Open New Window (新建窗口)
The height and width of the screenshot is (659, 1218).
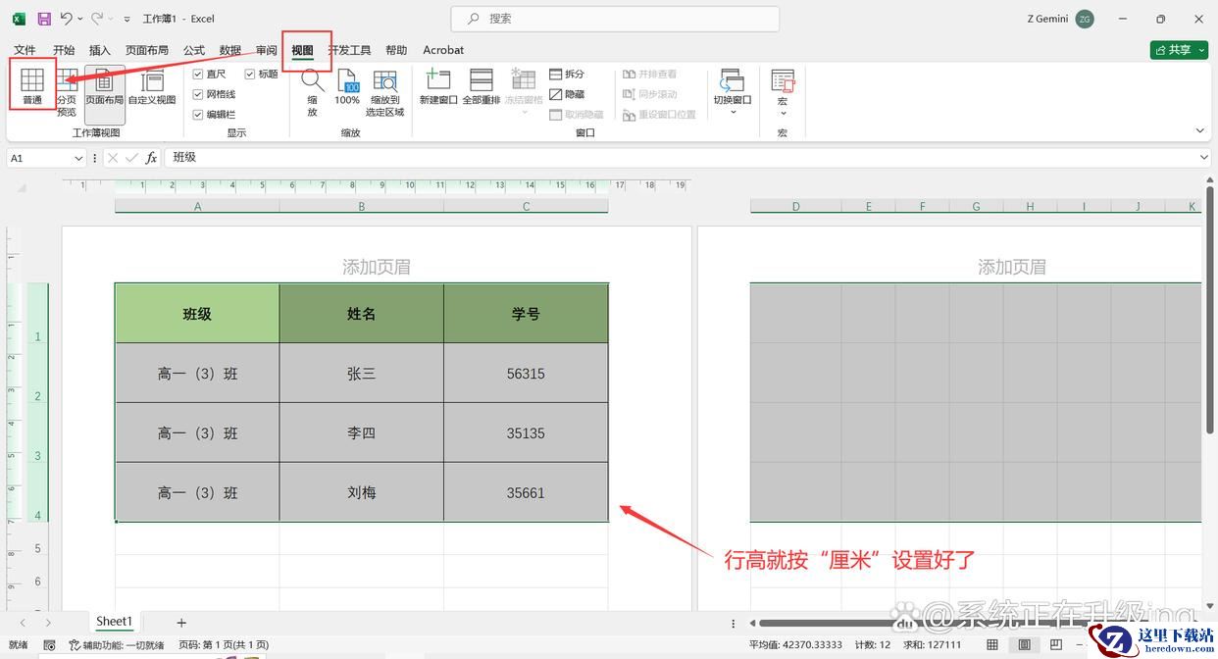[x=438, y=86]
